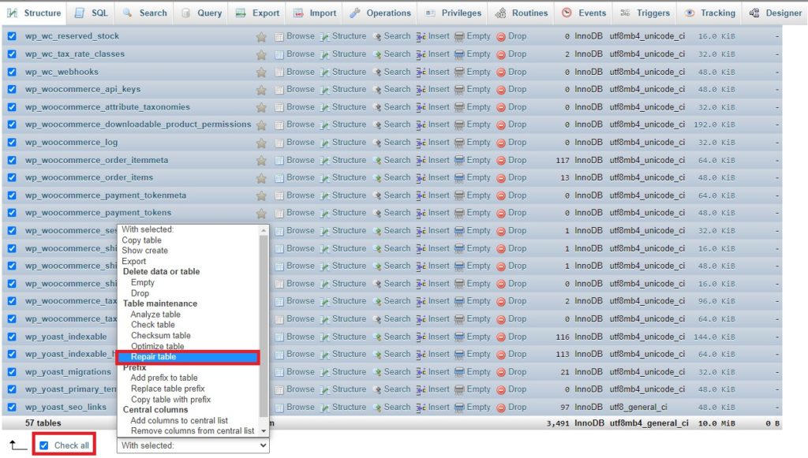Viewport: 808px width, 458px height.
Task: Open the Tracking tab
Action: (x=709, y=13)
